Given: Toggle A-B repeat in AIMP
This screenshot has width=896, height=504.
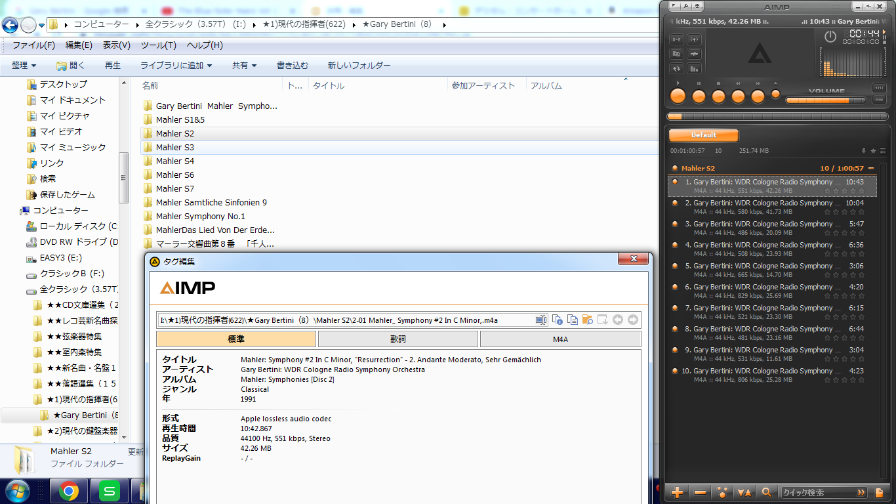Looking at the screenshot, I should click(x=677, y=39).
